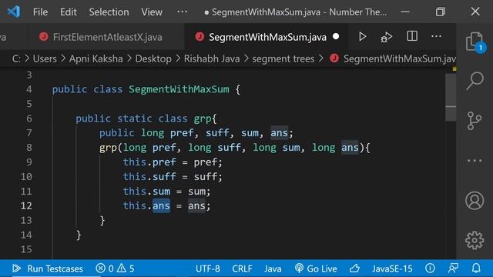
Task: Click SegmentWithMaxSum.java breadcrumb file entry
Action: tap(393, 58)
